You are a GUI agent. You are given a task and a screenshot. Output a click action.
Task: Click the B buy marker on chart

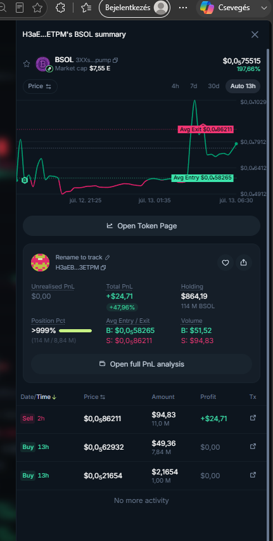[x=25, y=180]
